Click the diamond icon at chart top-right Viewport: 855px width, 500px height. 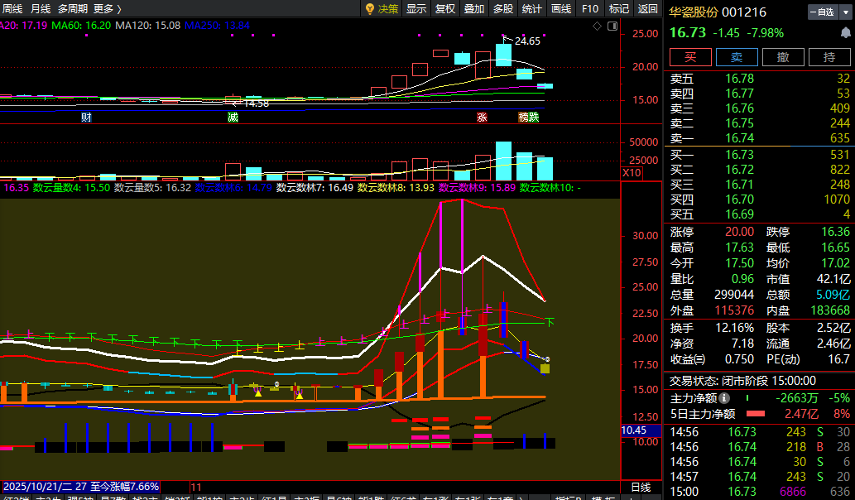[x=598, y=27]
